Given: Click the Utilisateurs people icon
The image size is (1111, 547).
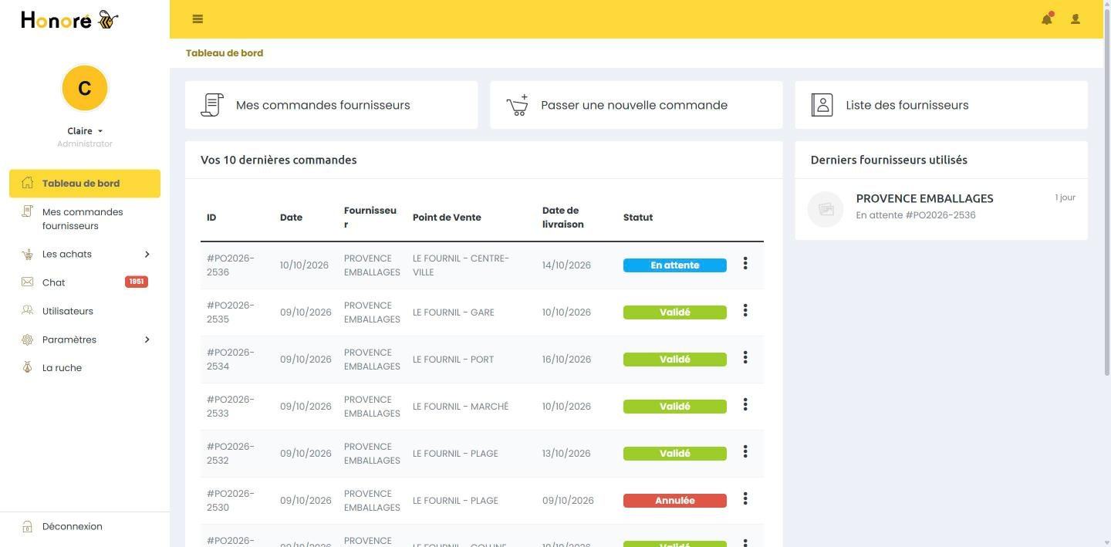Looking at the screenshot, I should point(27,310).
